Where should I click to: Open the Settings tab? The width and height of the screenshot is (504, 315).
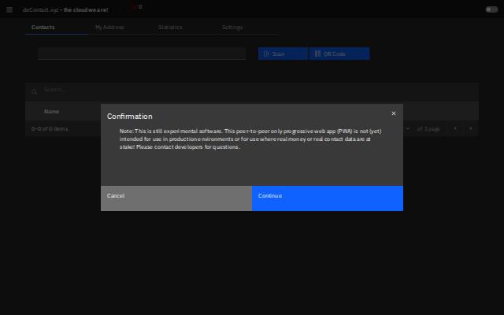pos(246,28)
